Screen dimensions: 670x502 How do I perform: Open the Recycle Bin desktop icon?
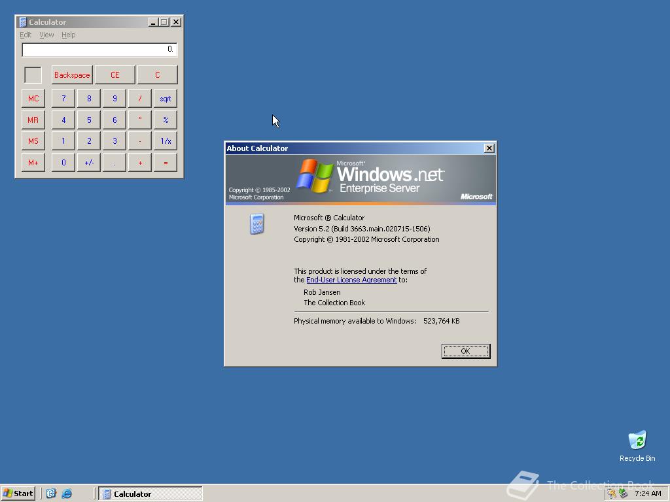pos(637,446)
